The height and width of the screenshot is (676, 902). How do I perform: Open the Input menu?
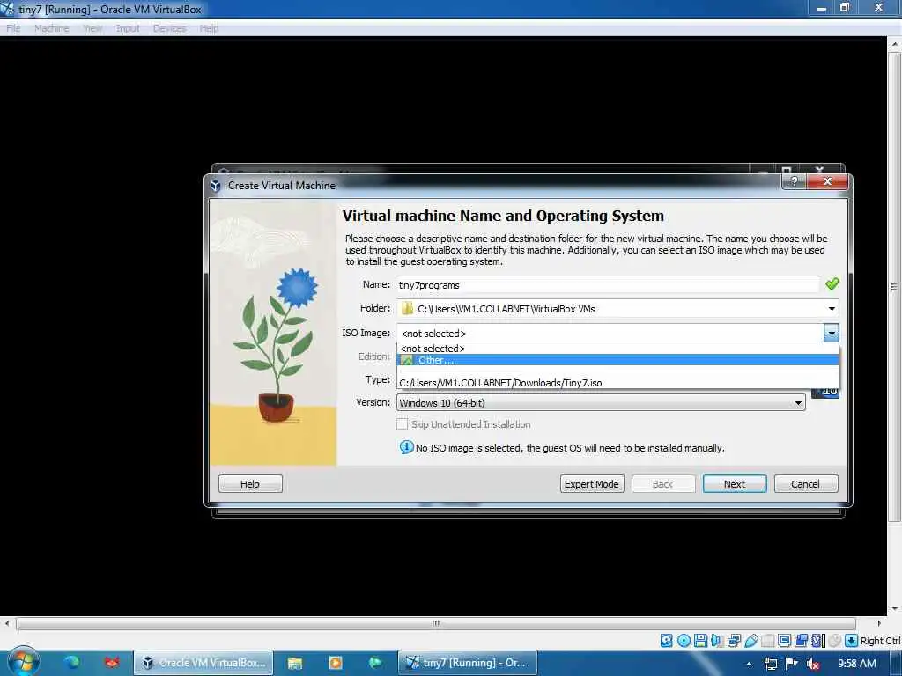pyautogui.click(x=127, y=28)
